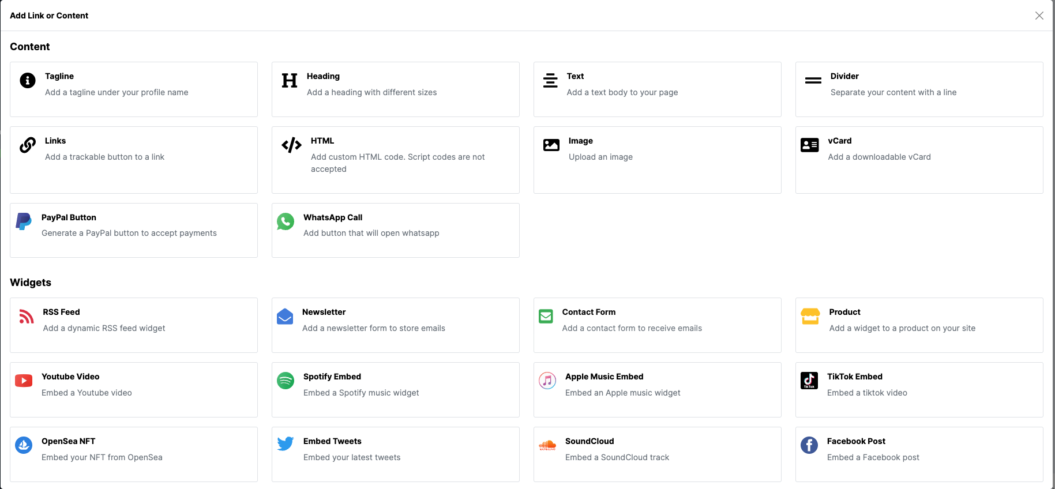Select the Apple Music Embed title
Viewport: 1055px width, 489px height.
[605, 377]
